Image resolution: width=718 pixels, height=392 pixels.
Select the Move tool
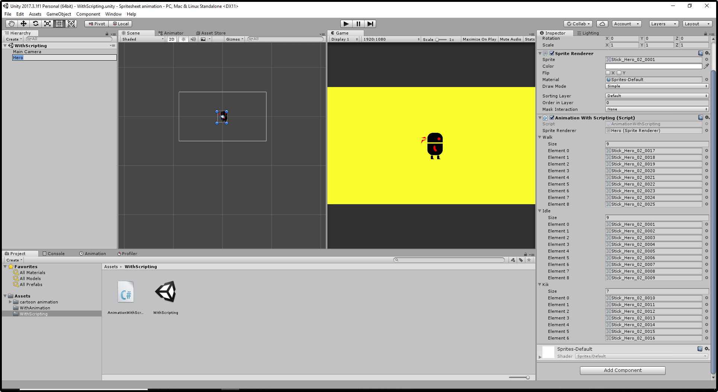click(x=23, y=23)
